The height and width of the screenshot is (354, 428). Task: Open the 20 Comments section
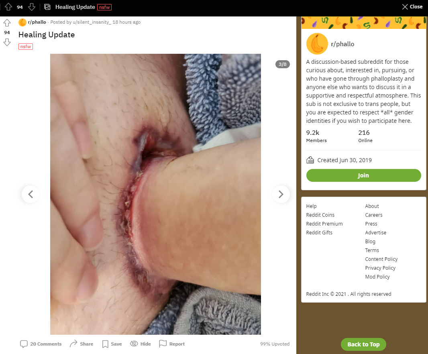tap(41, 344)
